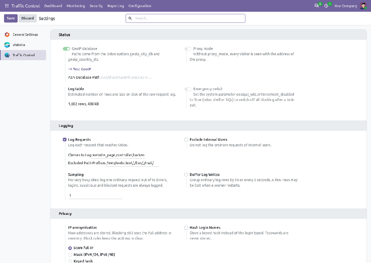Click the Privacy section heading
The width and height of the screenshot is (371, 263).
[65, 214]
